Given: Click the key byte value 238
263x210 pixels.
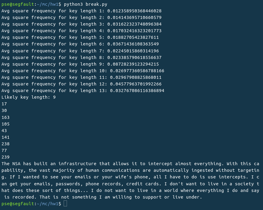Looking at the screenshot, I should pyautogui.click(x=5, y=144).
